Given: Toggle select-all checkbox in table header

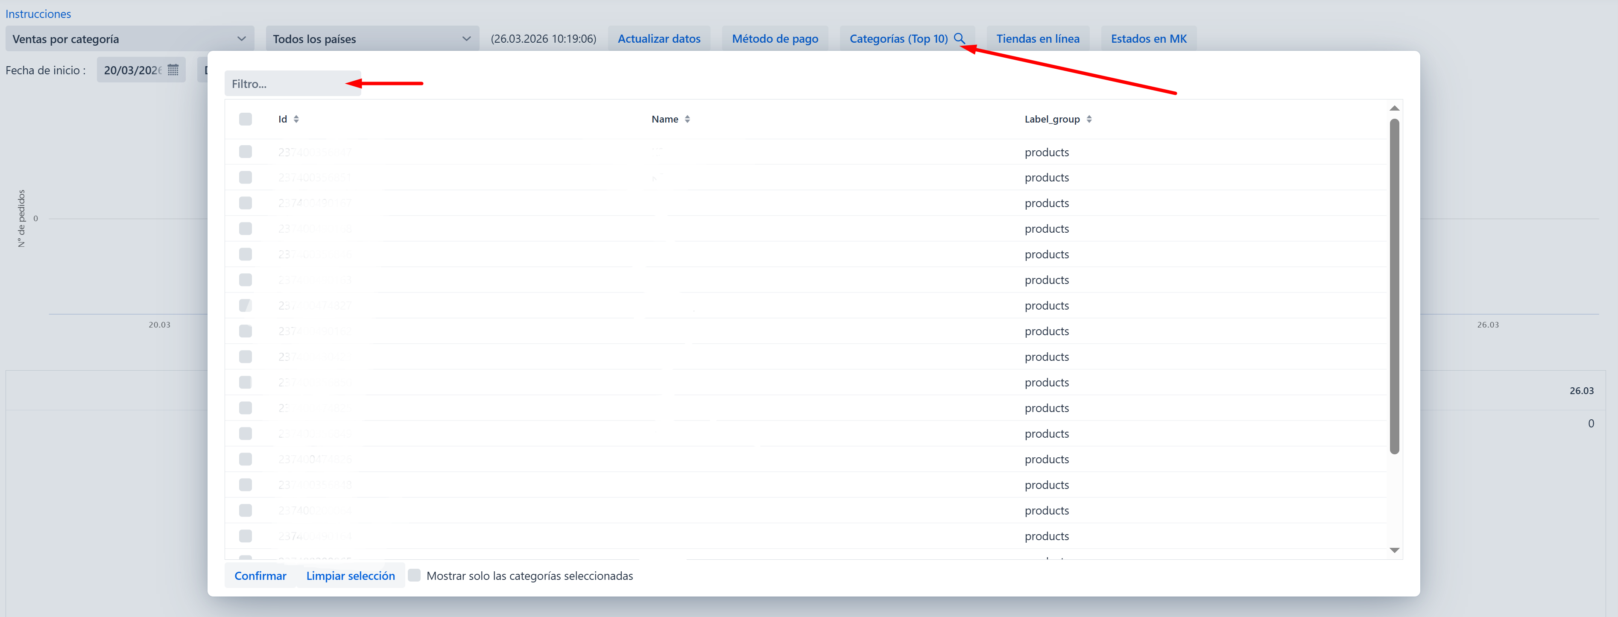Looking at the screenshot, I should pyautogui.click(x=245, y=119).
